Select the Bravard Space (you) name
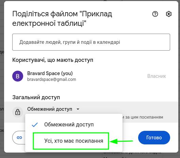180x158 pixels. 50,73
